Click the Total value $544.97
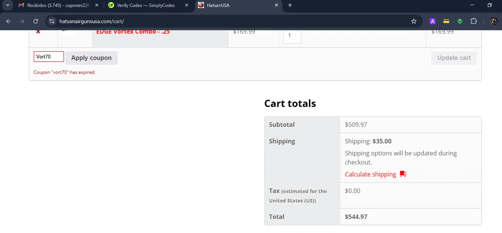The image size is (502, 233). point(356,217)
